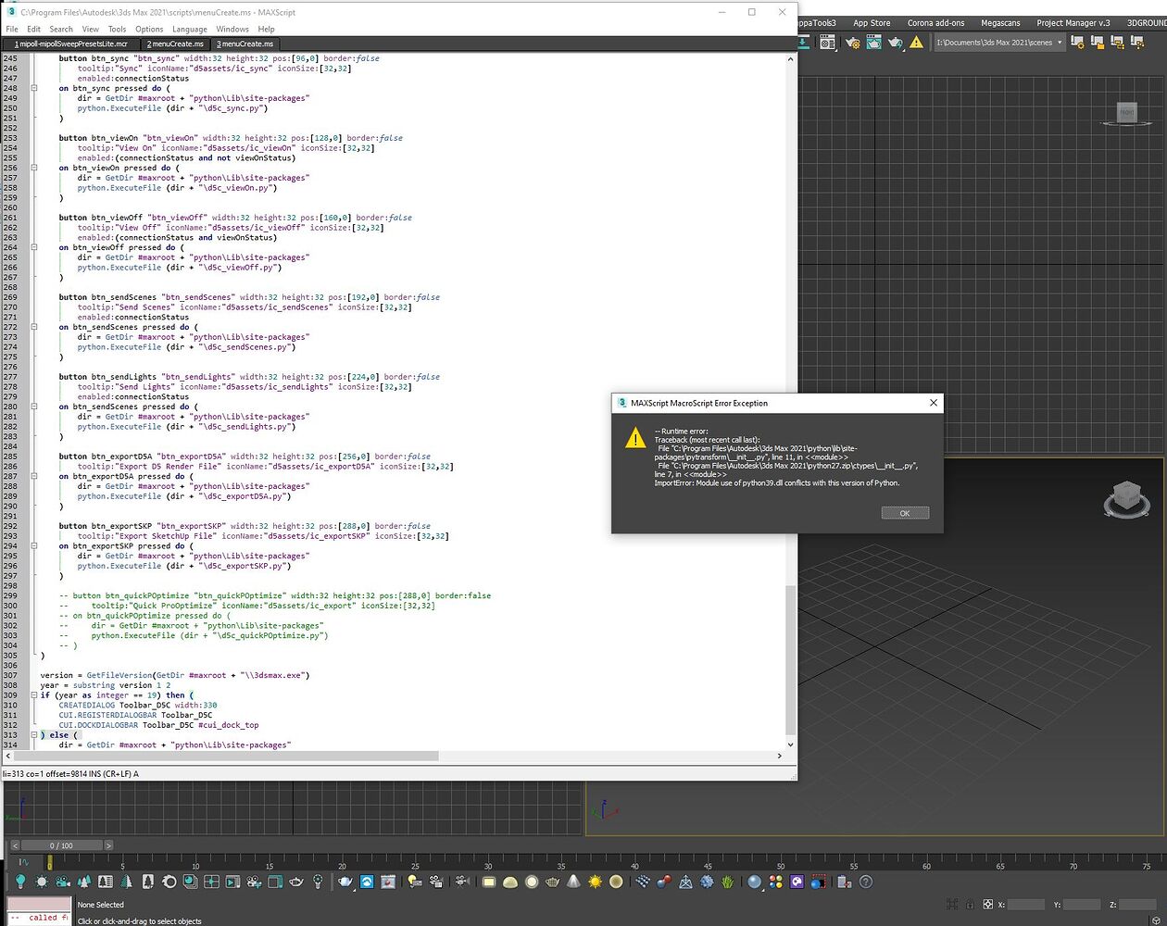Click the 0 / 100 time slider handle
Image resolution: width=1167 pixels, height=926 pixels.
tap(60, 845)
